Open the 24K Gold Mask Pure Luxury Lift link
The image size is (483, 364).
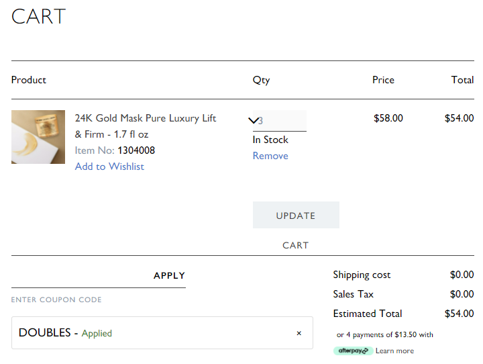(x=146, y=126)
